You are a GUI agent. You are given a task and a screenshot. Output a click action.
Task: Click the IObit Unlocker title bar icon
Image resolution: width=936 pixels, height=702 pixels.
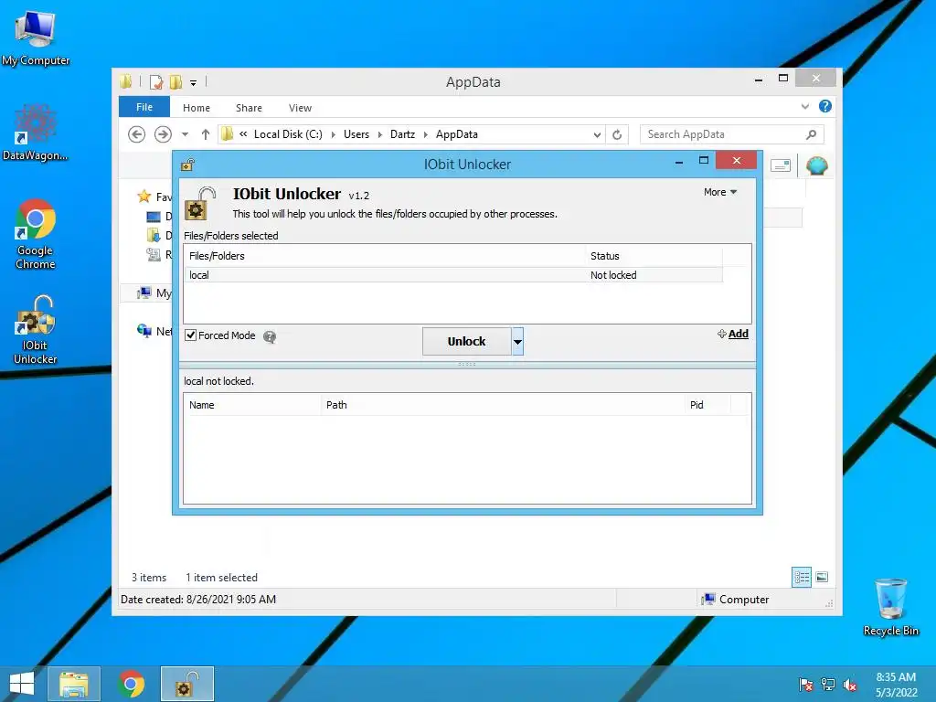coord(187,165)
